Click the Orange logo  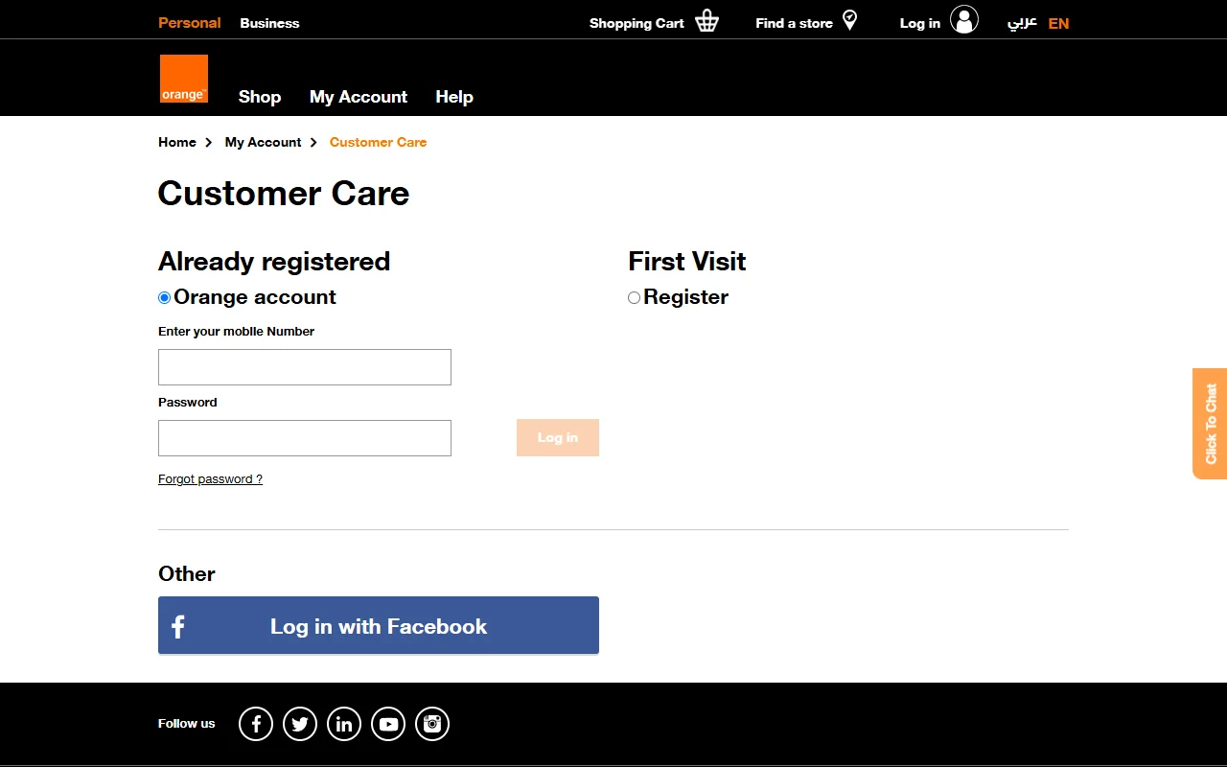[x=184, y=79]
